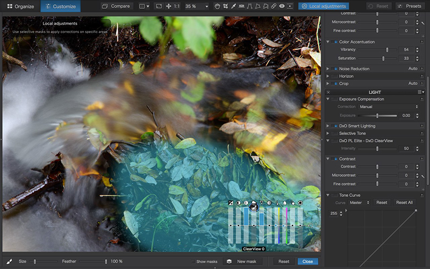This screenshot has width=430, height=269.
Task: Toggle the Show masks checkbox
Action: click(x=193, y=261)
